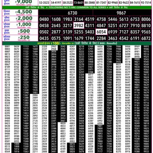The width and height of the screenshot is (153, 153).
Task: Select number 4542 in 250 prize row
Action: coord(124,38)
